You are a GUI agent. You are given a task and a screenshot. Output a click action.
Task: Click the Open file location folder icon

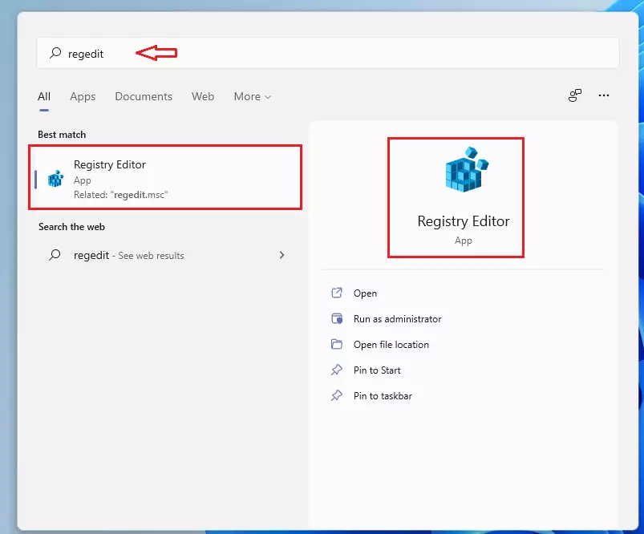(337, 344)
